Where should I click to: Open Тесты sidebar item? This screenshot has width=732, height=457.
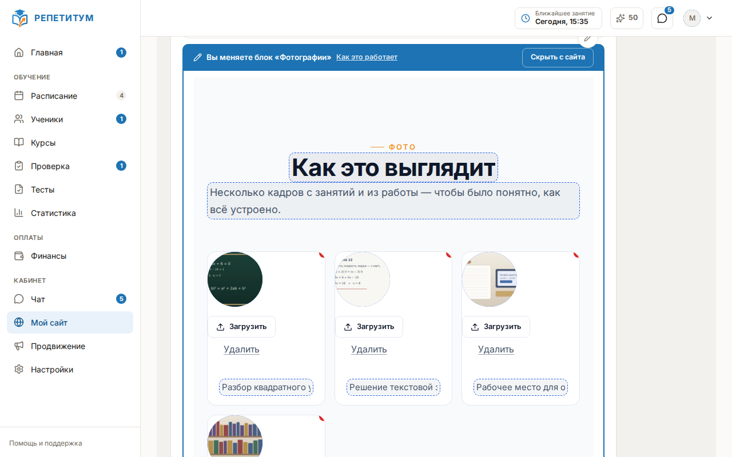70,190
